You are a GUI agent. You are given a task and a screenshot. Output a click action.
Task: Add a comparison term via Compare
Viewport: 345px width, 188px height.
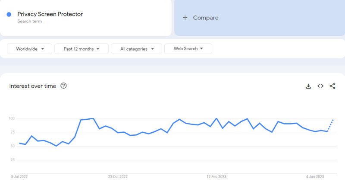click(206, 18)
